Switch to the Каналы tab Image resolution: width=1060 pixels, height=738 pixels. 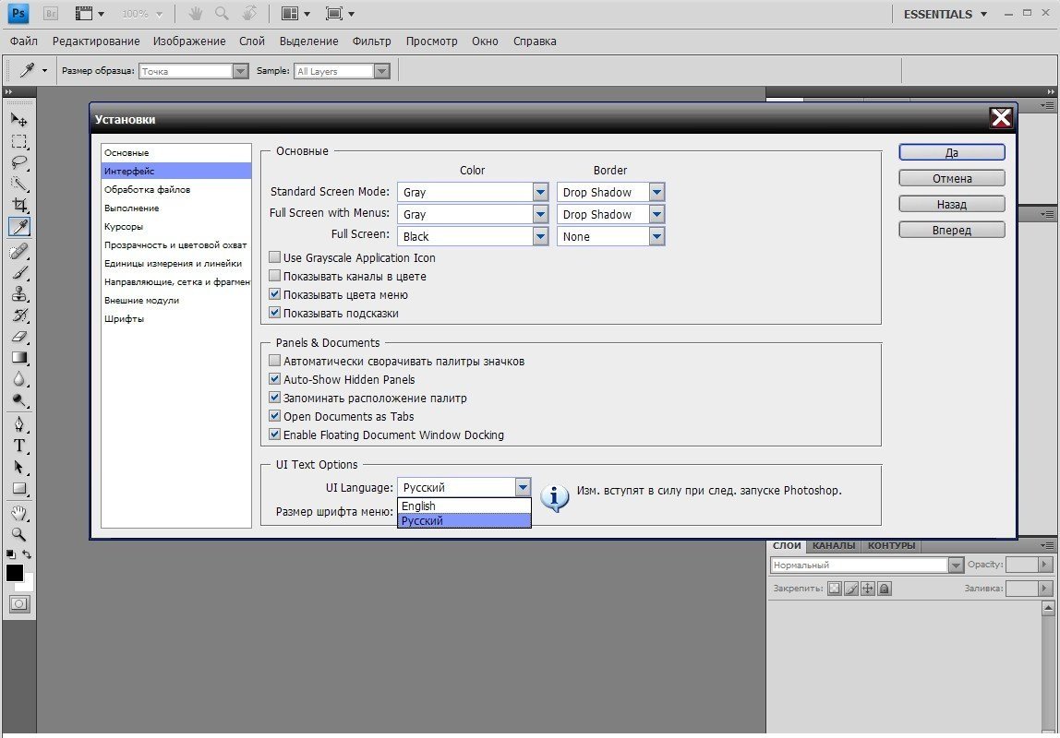pyautogui.click(x=834, y=546)
